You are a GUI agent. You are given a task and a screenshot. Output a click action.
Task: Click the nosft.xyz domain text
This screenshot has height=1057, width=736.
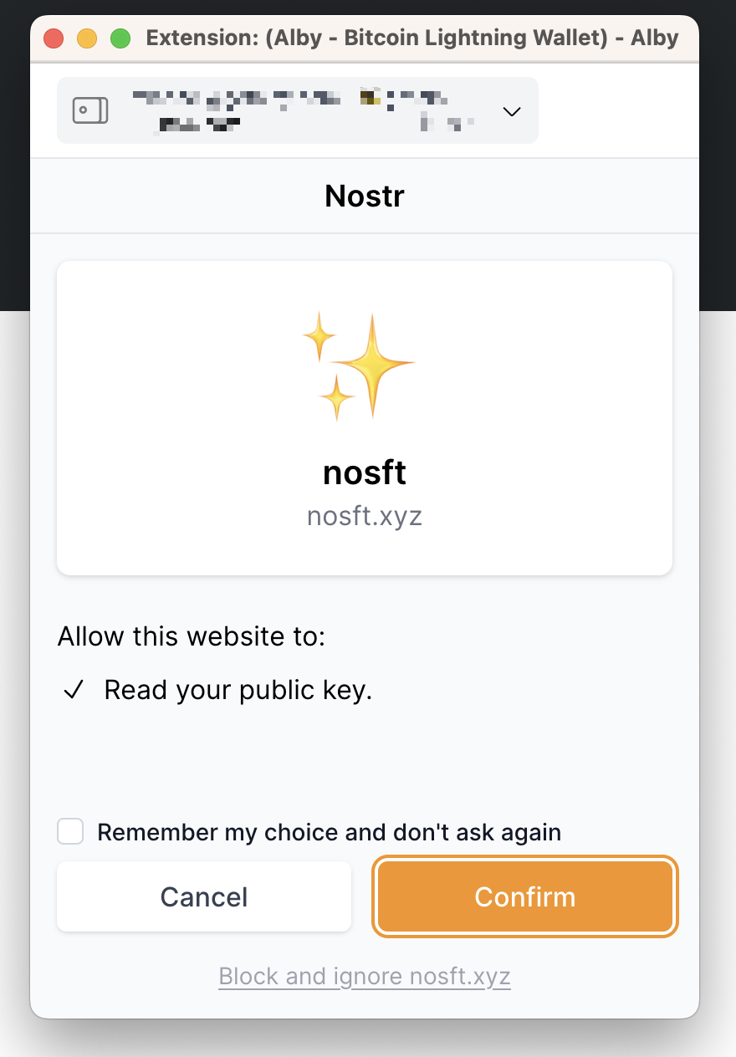(365, 516)
